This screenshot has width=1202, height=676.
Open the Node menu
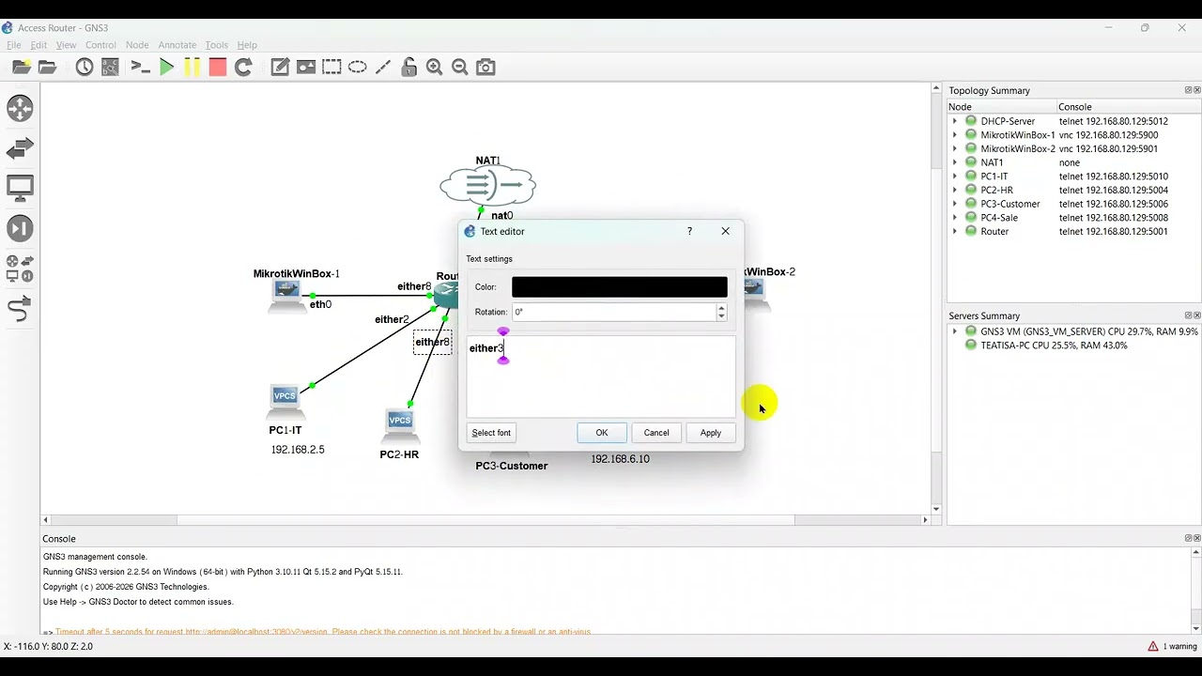coord(137,45)
